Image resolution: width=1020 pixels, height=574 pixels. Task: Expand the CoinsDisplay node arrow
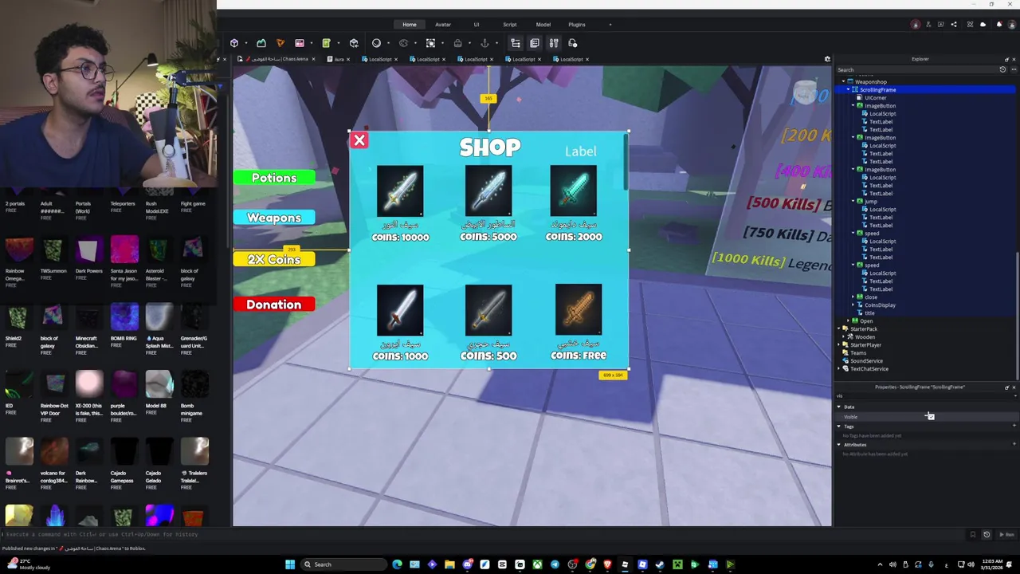[x=853, y=305]
